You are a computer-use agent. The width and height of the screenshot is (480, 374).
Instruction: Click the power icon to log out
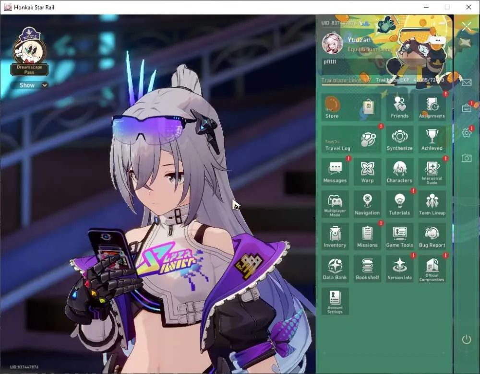coord(466,339)
